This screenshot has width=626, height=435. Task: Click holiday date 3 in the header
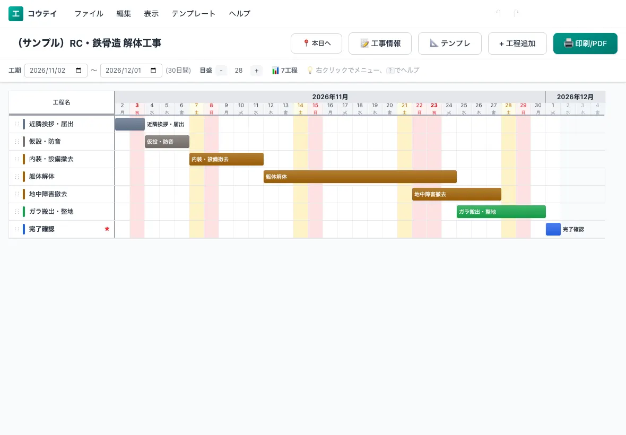pyautogui.click(x=137, y=109)
